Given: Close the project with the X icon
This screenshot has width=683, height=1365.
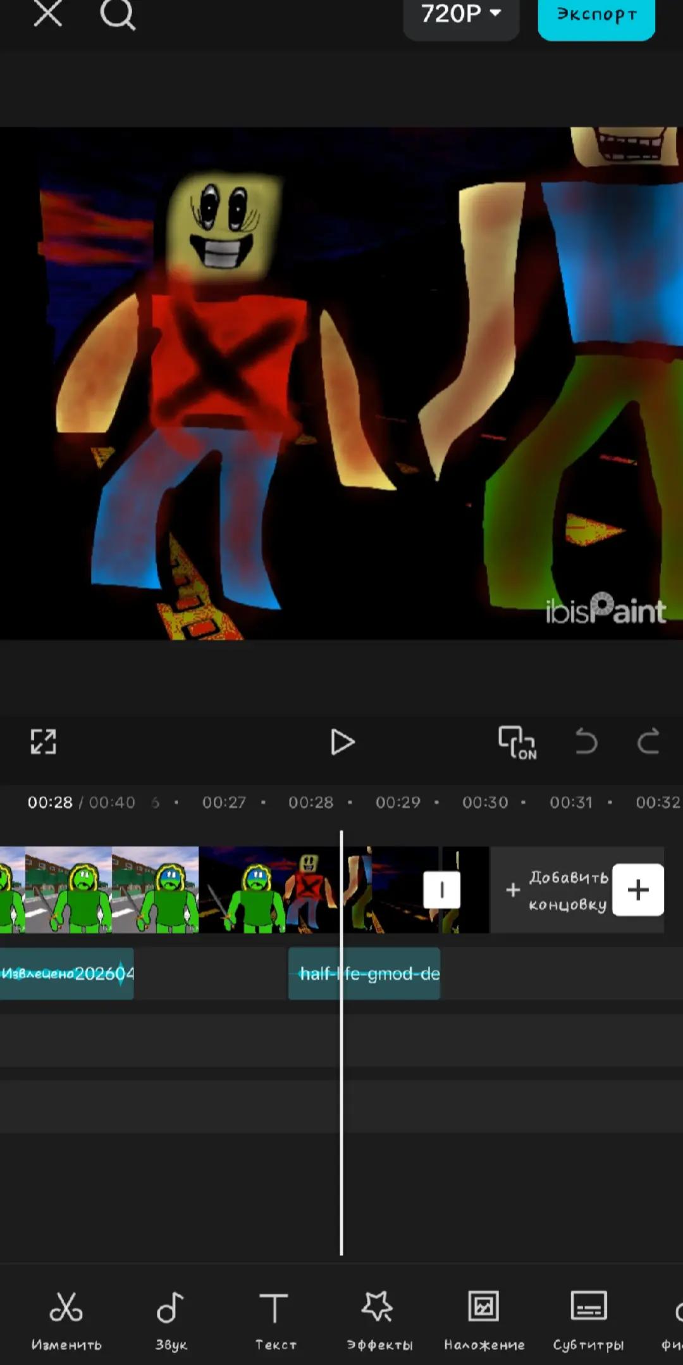Looking at the screenshot, I should point(48,13).
